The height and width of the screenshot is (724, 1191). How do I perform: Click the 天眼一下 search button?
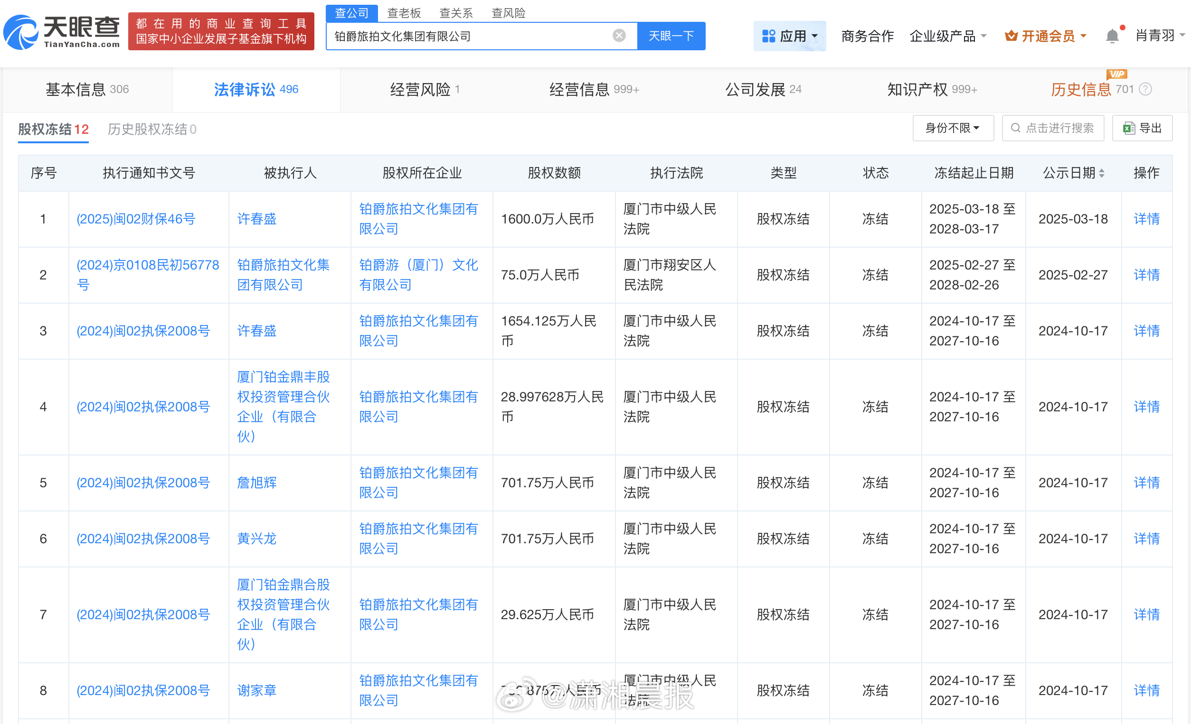tap(671, 36)
